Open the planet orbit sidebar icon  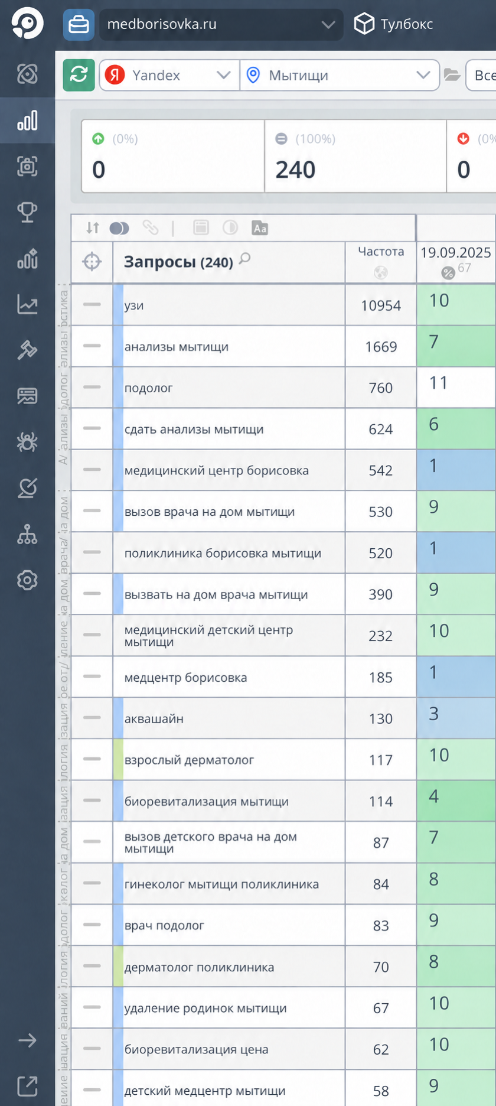[27, 74]
